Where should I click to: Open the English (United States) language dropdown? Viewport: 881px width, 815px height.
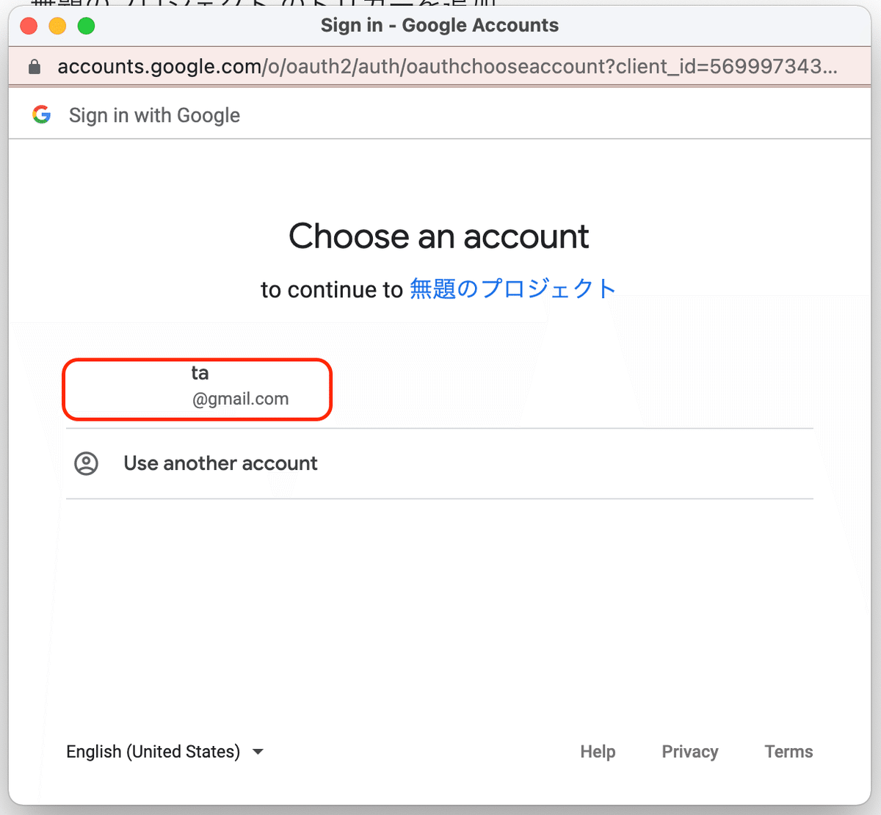tap(165, 752)
